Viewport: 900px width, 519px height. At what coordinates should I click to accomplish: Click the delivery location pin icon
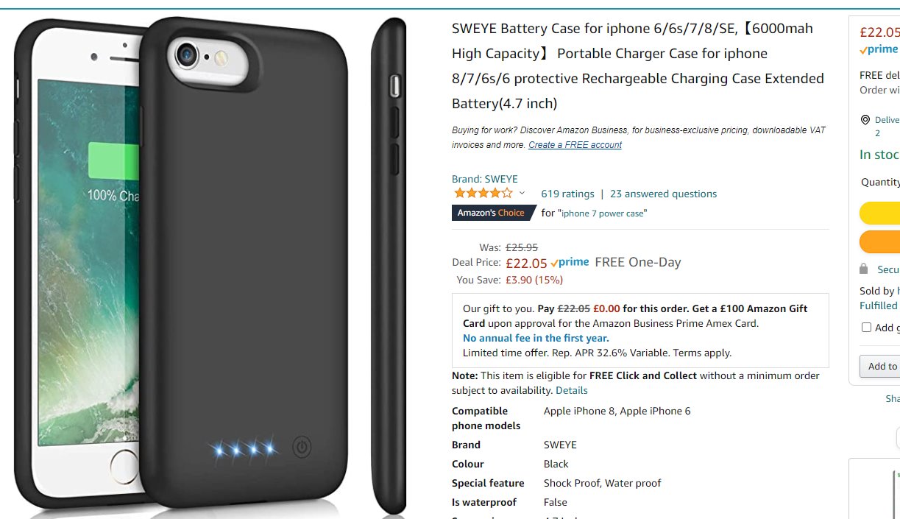click(865, 120)
